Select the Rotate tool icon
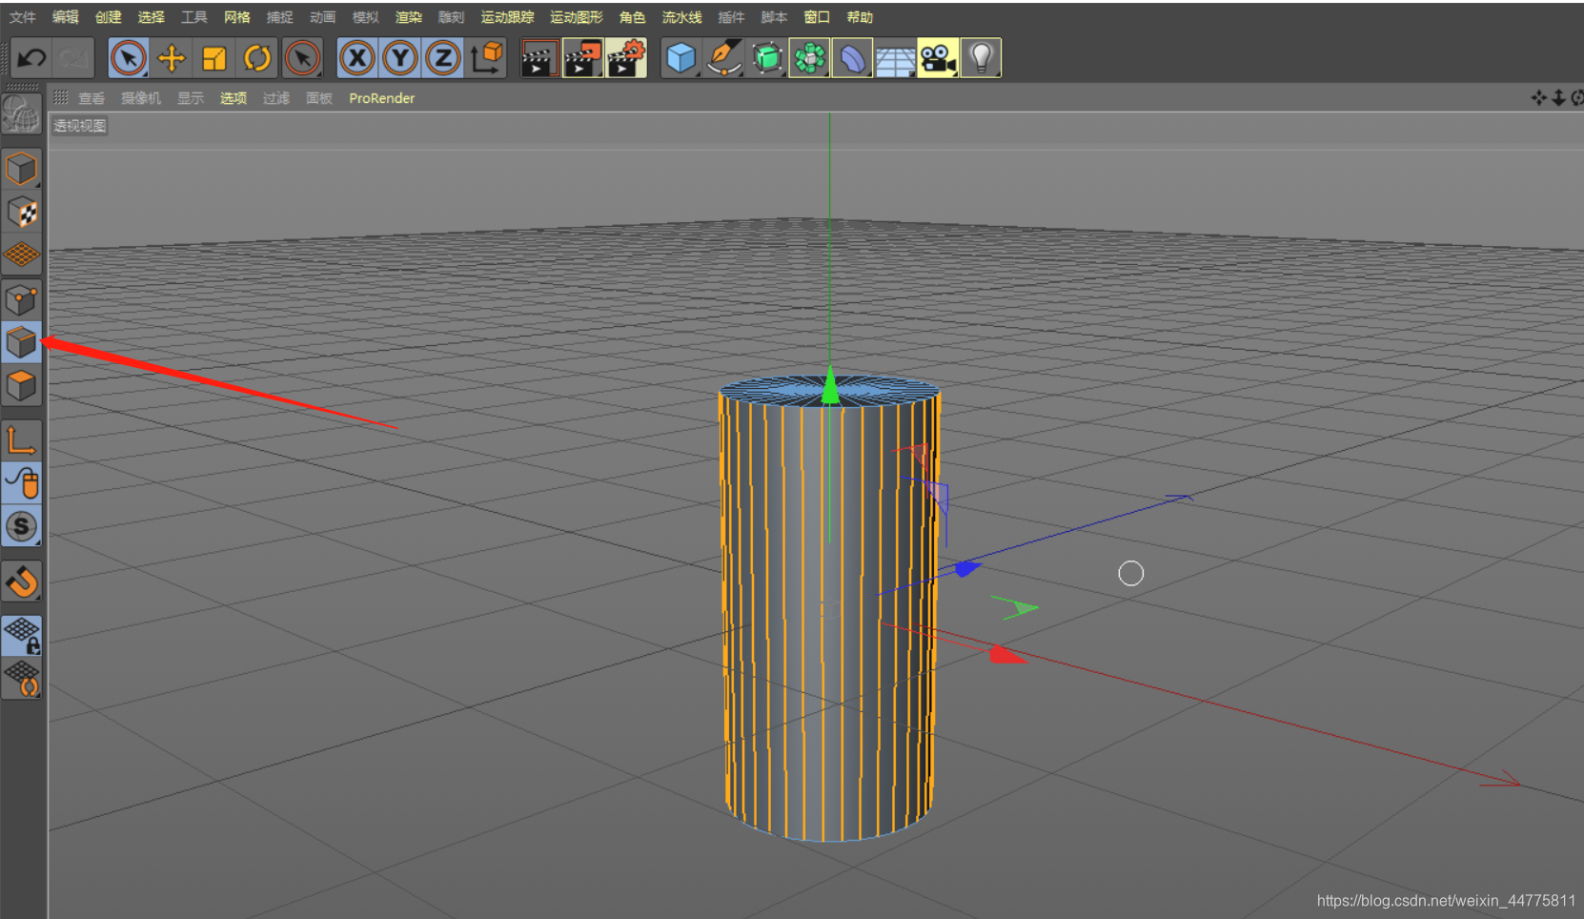 coord(257,58)
